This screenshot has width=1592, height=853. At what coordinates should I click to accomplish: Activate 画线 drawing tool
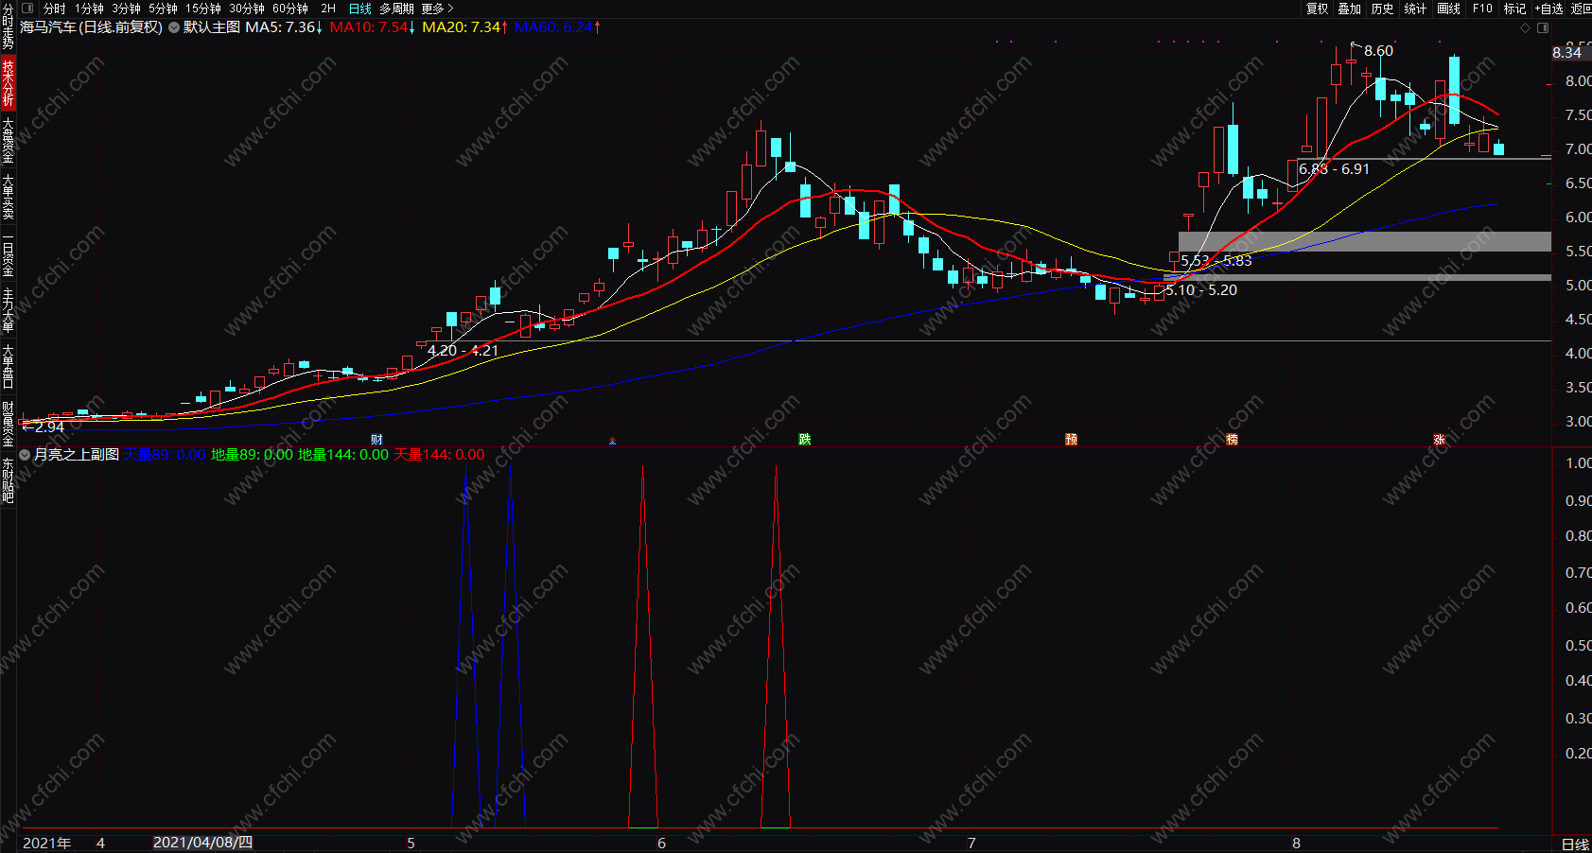click(1448, 9)
